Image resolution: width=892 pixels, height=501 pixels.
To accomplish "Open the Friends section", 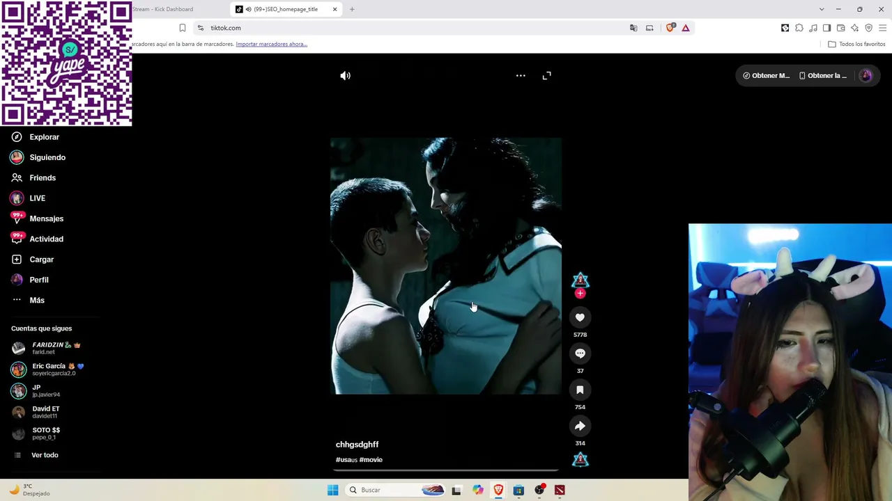I will pyautogui.click(x=43, y=177).
